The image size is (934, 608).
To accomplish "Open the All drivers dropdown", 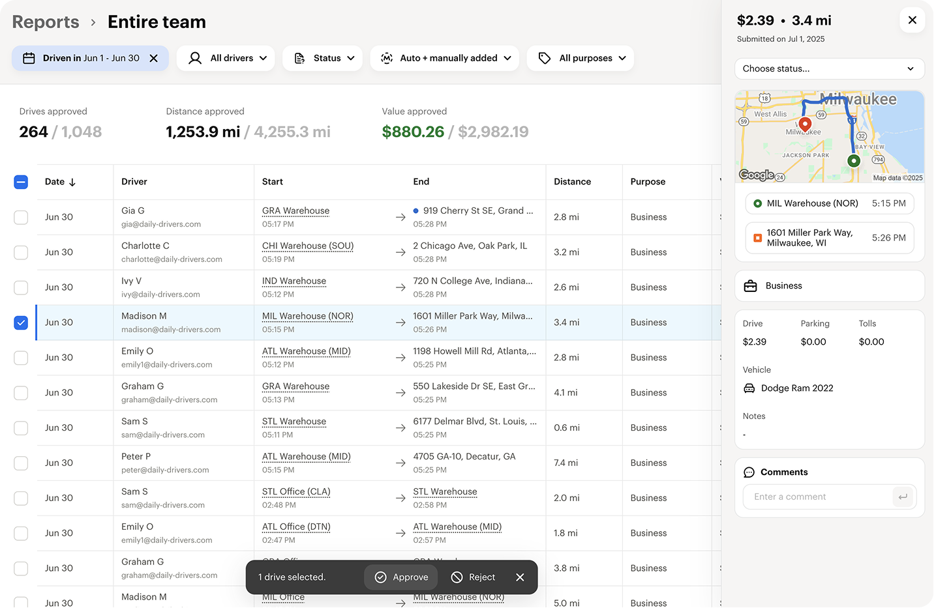I will 228,59.
